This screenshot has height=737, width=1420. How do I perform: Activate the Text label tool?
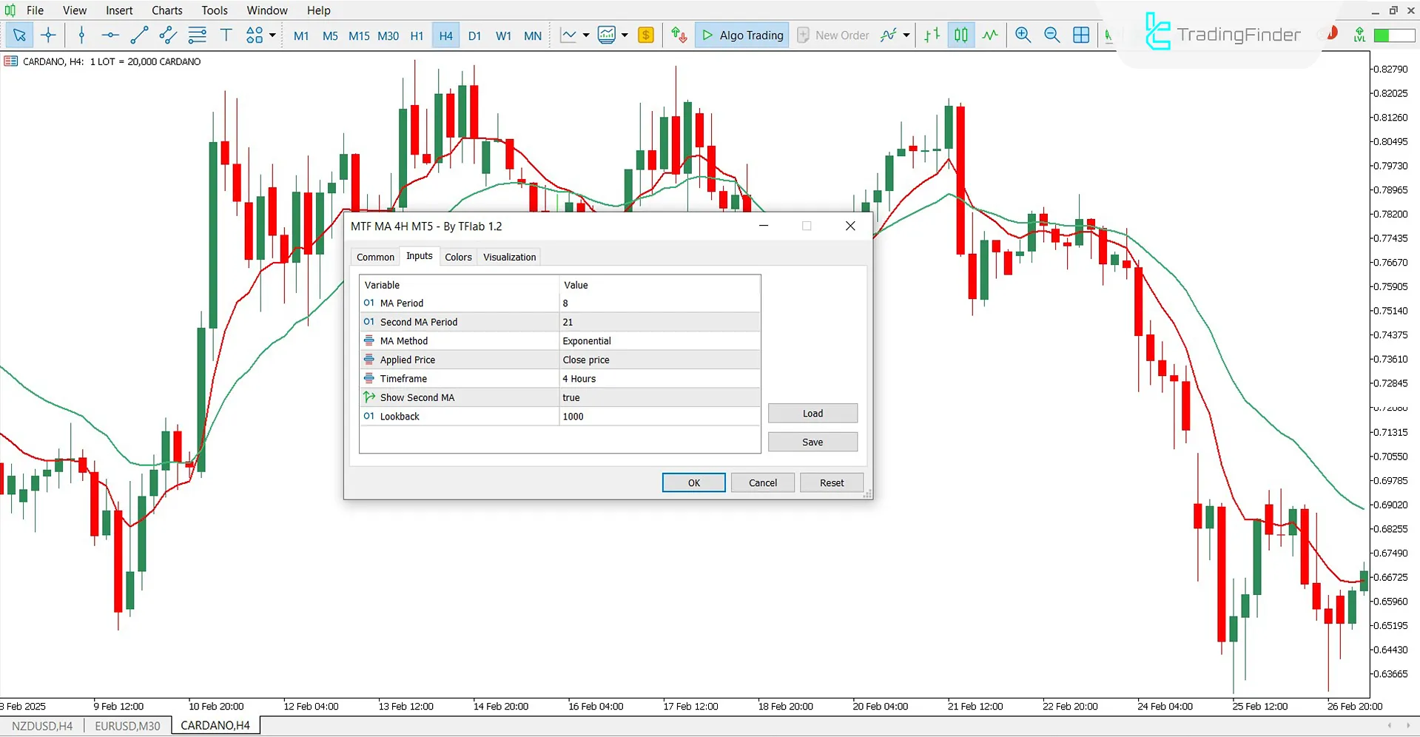point(226,35)
